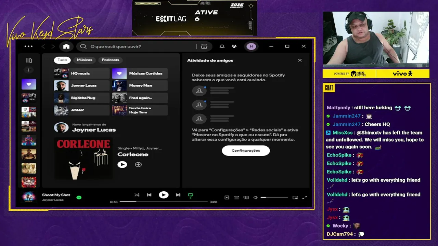Select the Tudo filter tab

click(62, 60)
